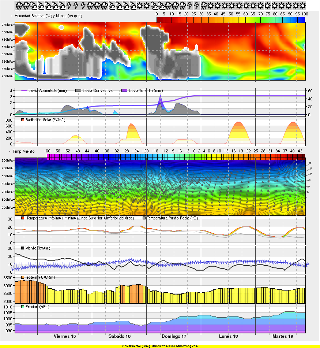The image size is (320, 348).
Task: Click the 950hPa axis label on humidity chart
Action: (x=7, y=76)
